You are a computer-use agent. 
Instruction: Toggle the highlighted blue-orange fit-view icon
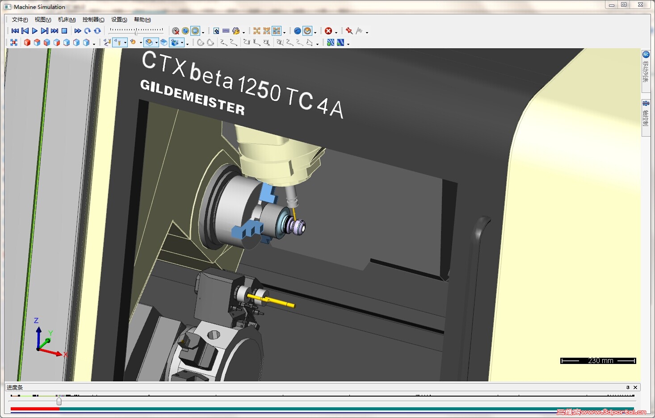[x=277, y=31]
